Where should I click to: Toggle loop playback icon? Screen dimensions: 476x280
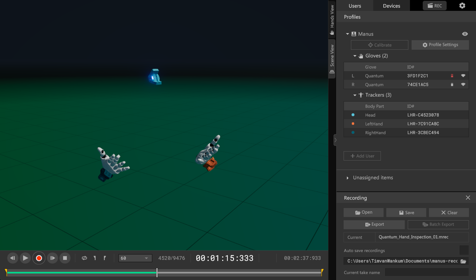click(84, 258)
